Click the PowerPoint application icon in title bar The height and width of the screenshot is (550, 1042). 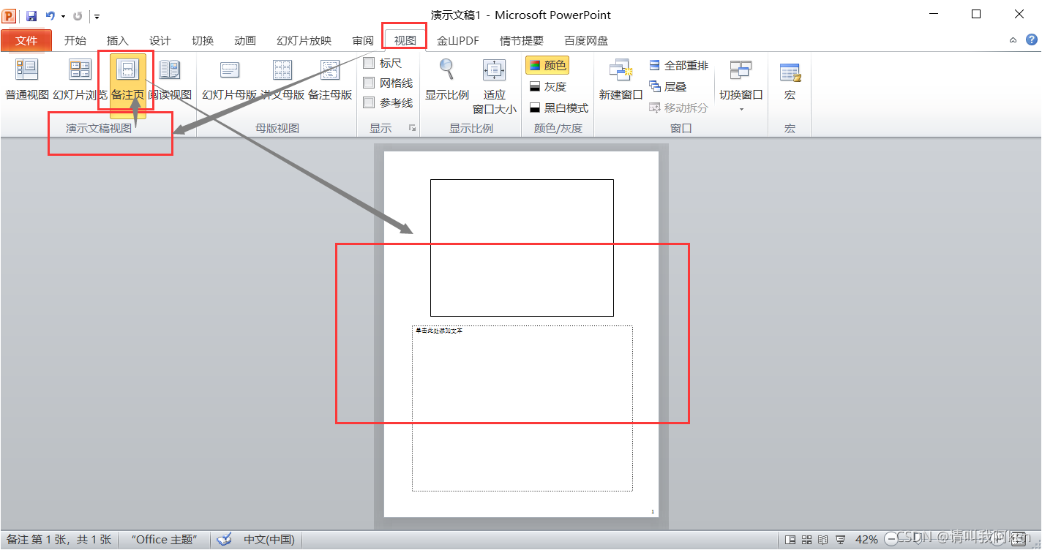(10, 15)
